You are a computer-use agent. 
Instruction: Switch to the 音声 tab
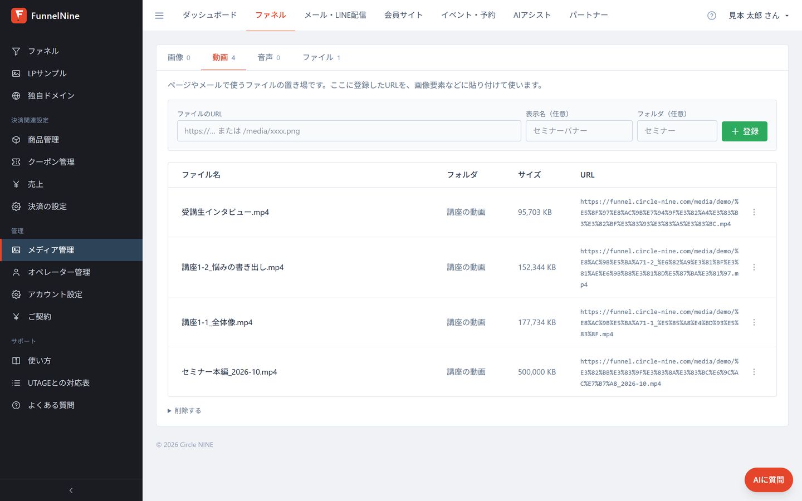click(268, 57)
